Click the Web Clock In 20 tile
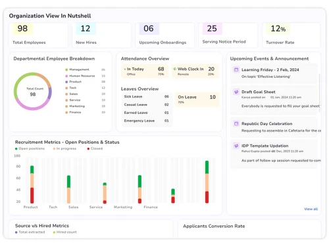Image resolution: width=329 pixels, height=247 pixels. [195, 71]
